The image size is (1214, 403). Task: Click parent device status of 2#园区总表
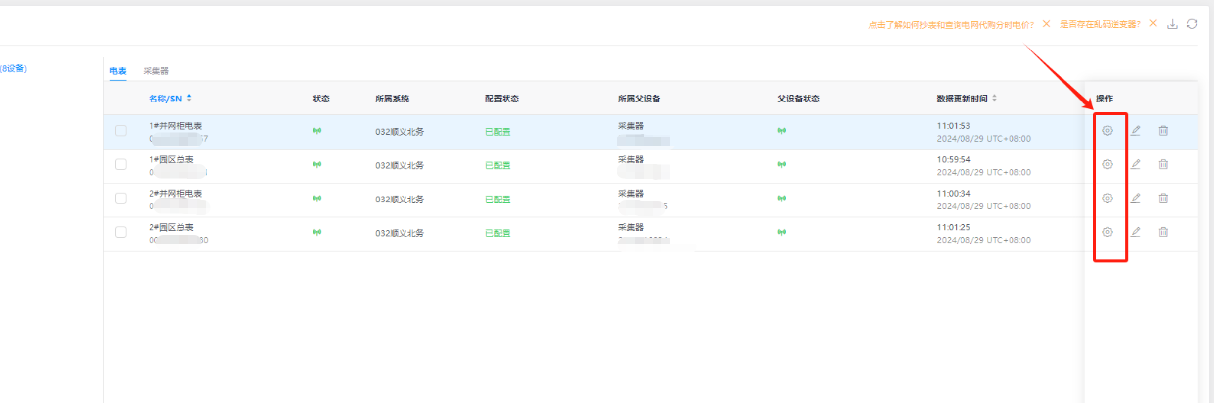782,232
